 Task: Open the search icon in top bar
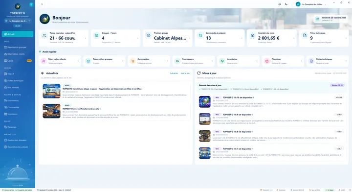pyautogui.click(x=42, y=4)
